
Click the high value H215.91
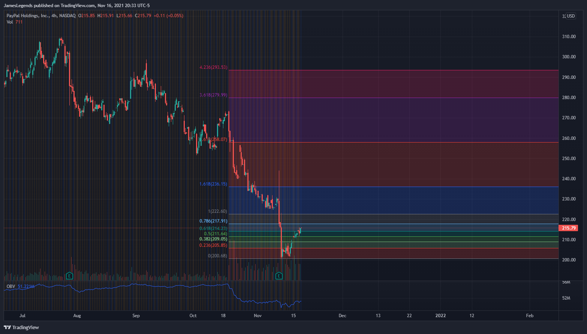pyautogui.click(x=105, y=16)
